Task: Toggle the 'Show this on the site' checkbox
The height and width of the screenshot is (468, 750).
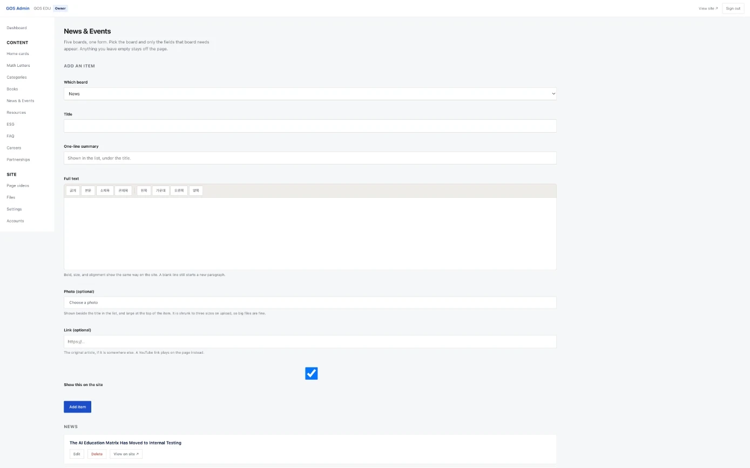Action: pos(312,373)
